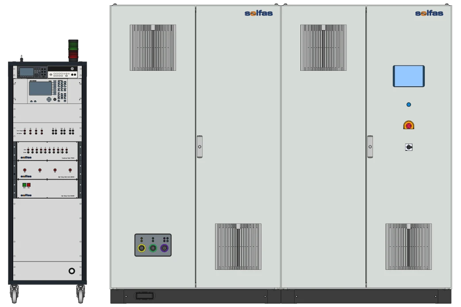Click the solfas logo on left cabinet
Screen dimensions: 461x307
tap(259, 13)
